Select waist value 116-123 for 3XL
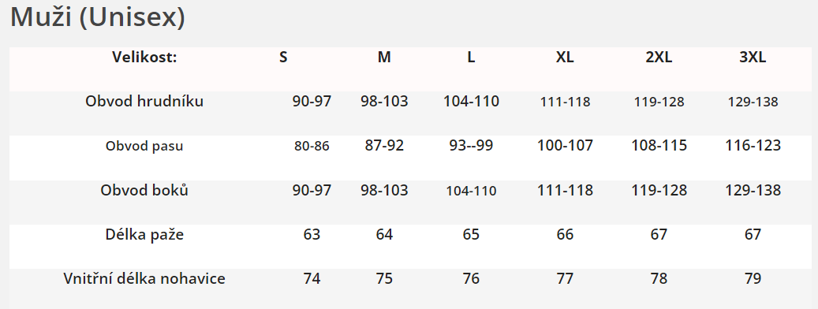Screen dimensions: 818x309 pyautogui.click(x=753, y=146)
